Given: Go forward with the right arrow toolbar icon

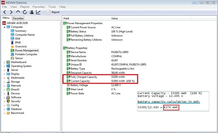Looking at the screenshot, I should tap(11, 12).
